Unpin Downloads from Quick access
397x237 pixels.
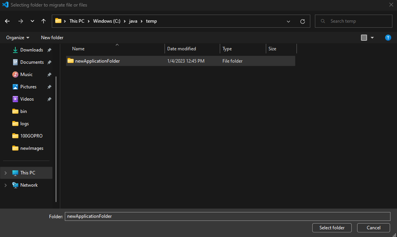pos(49,50)
